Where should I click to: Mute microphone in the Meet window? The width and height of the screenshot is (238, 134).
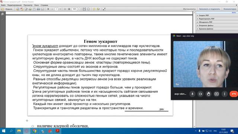(192, 94)
